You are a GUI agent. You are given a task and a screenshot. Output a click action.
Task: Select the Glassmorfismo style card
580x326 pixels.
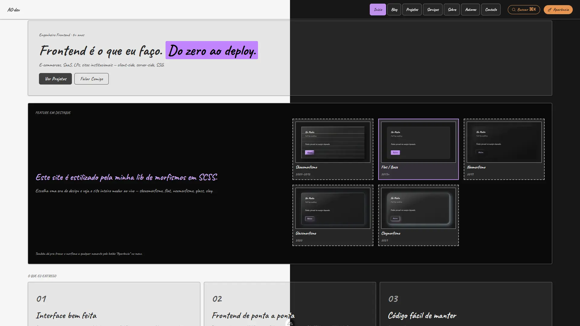(333, 215)
